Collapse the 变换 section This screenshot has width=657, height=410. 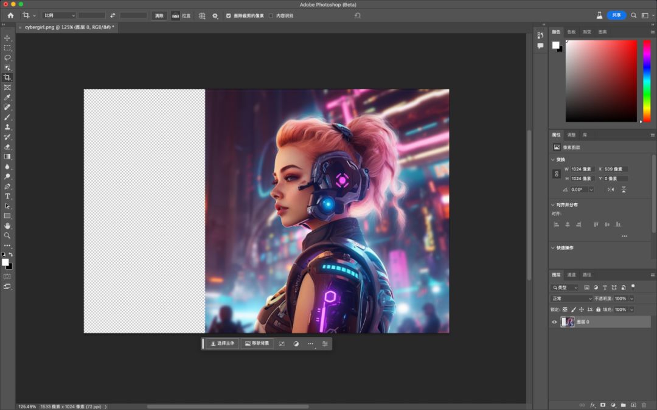point(552,159)
